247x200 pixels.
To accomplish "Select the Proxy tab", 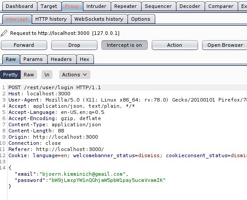I will point(72,6).
